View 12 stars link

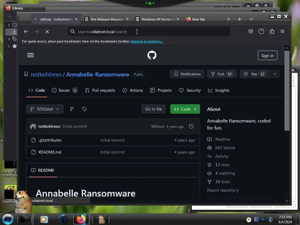[222, 165]
